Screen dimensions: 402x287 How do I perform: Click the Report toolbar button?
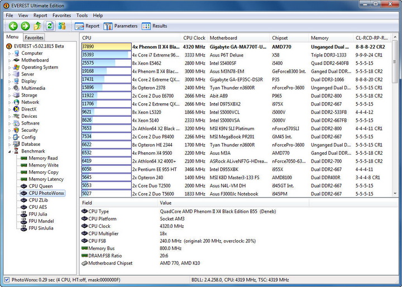pos(87,26)
